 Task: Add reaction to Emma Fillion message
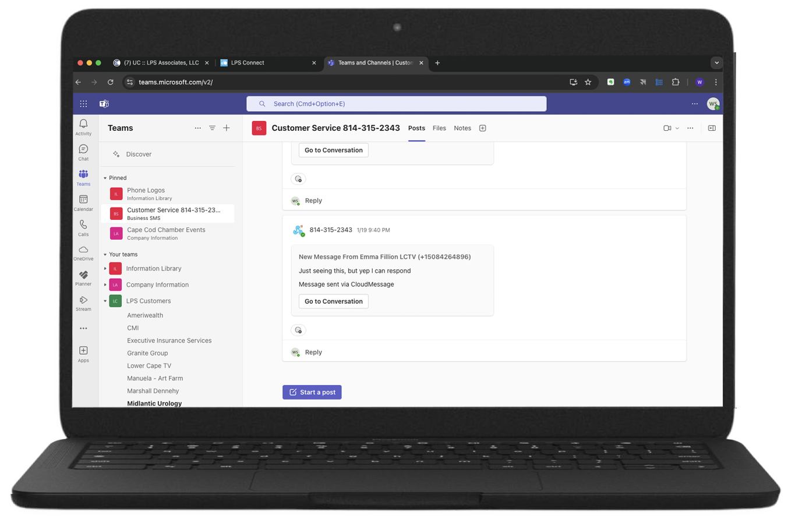pyautogui.click(x=298, y=330)
